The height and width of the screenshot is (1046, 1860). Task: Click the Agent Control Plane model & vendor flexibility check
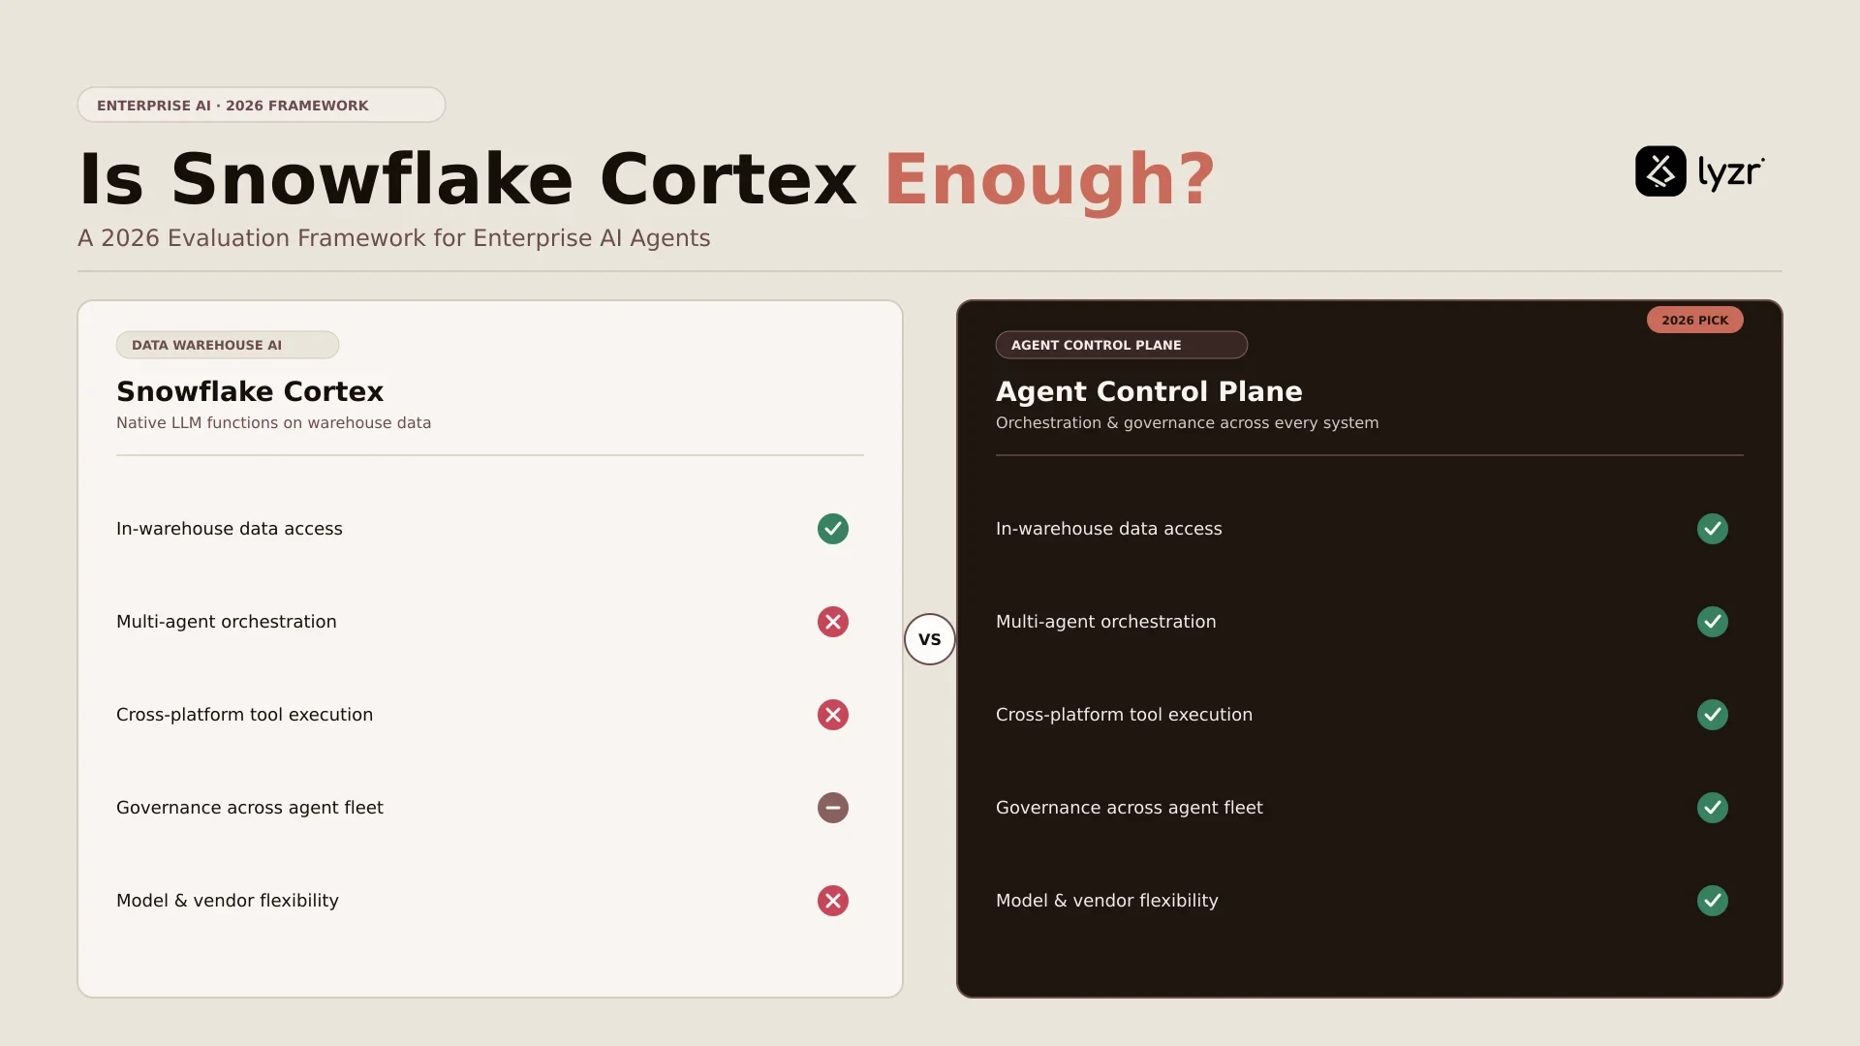coord(1713,901)
